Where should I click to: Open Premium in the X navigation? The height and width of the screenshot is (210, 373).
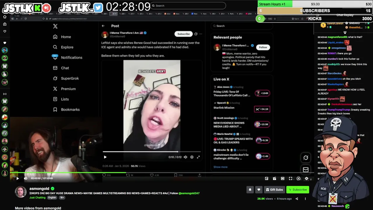click(64, 89)
